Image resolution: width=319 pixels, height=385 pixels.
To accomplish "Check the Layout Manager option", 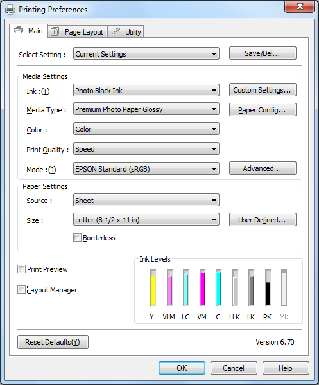I will tap(21, 289).
